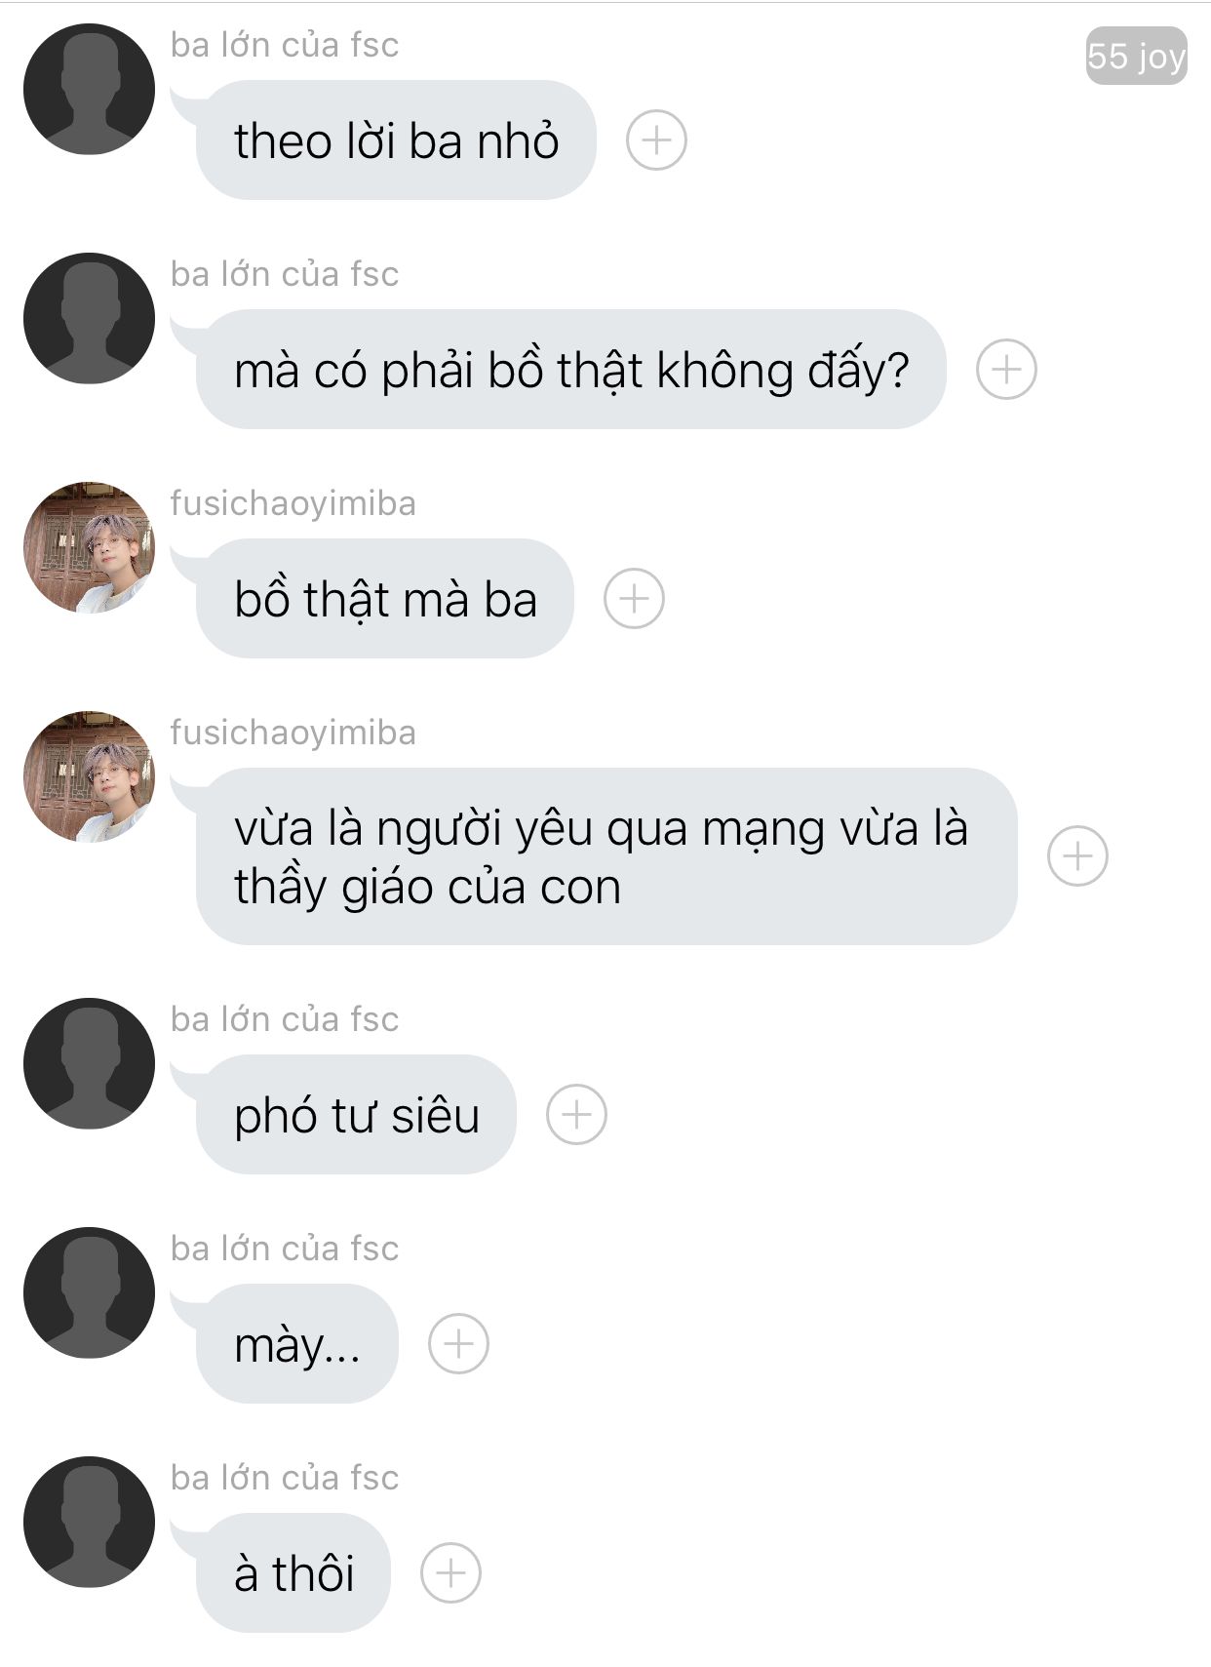Select the 'mày...' message bubble

click(297, 1343)
